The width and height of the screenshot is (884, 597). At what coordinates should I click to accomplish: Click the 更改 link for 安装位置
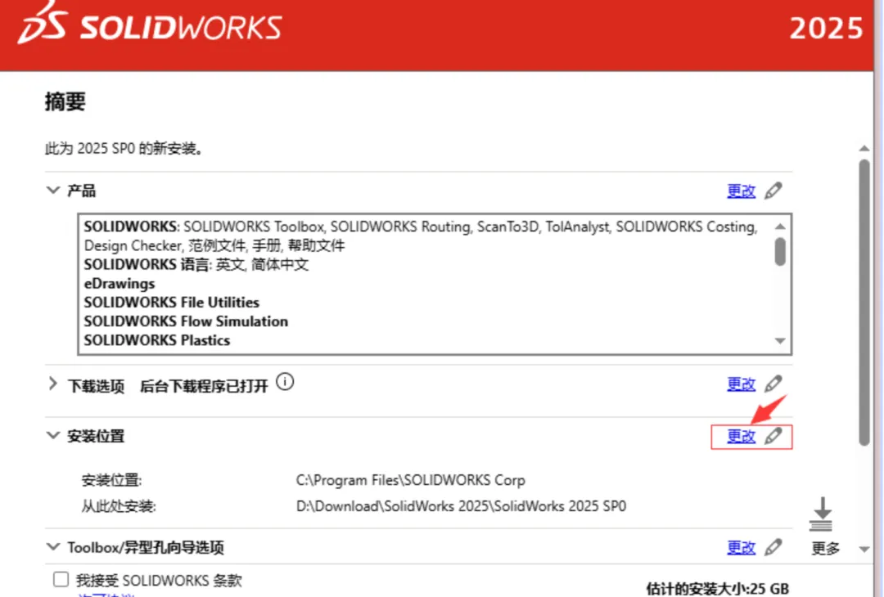click(x=741, y=437)
